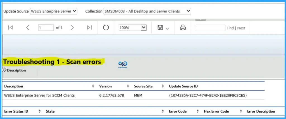The image size is (286, 119).
Task: Click the Update Source ID column header
Action: click(x=183, y=86)
